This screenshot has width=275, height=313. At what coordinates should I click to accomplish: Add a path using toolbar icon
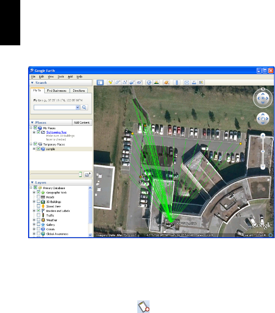[x=125, y=82]
